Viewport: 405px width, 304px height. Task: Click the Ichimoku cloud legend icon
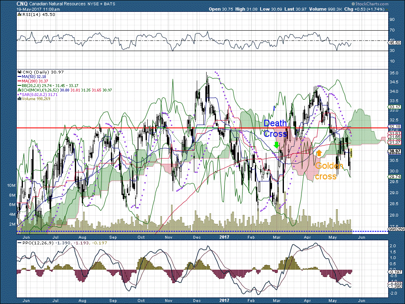[19, 90]
